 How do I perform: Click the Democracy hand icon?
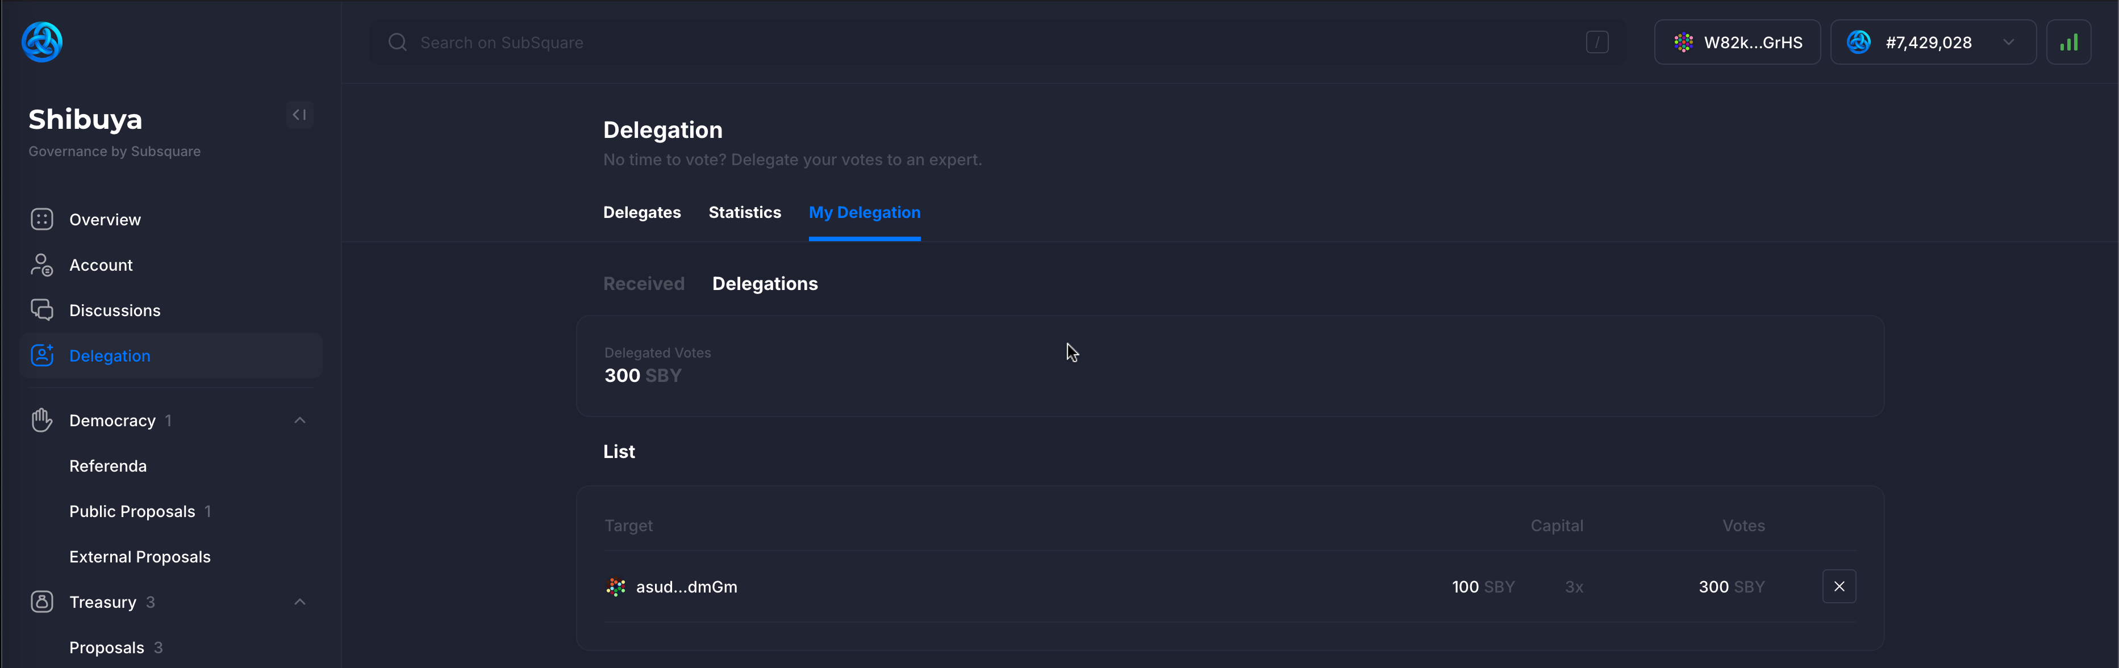click(x=42, y=420)
